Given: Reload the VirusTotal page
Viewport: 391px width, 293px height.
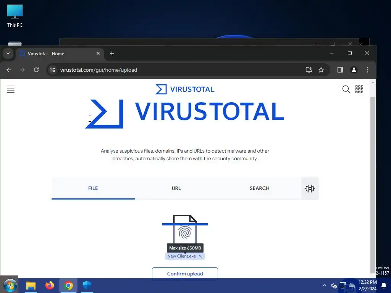Looking at the screenshot, I should tap(36, 70).
